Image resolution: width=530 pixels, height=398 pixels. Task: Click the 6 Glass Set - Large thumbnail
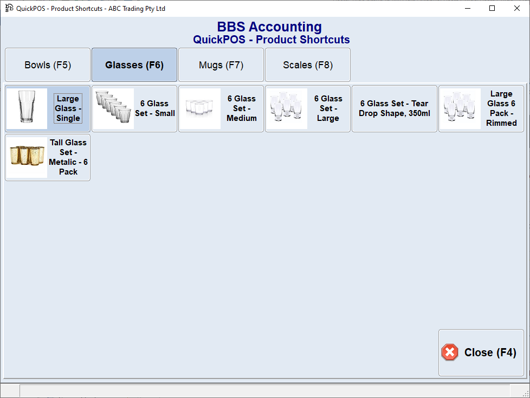pos(286,108)
